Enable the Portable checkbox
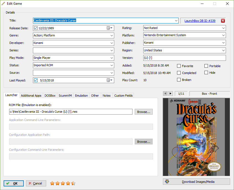This screenshot has width=234, height=190. (206, 66)
